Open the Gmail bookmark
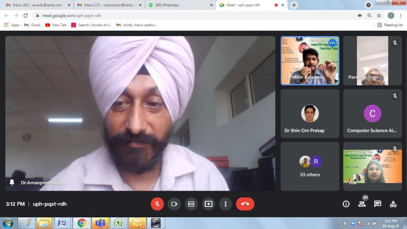The image size is (407, 229). [33, 25]
